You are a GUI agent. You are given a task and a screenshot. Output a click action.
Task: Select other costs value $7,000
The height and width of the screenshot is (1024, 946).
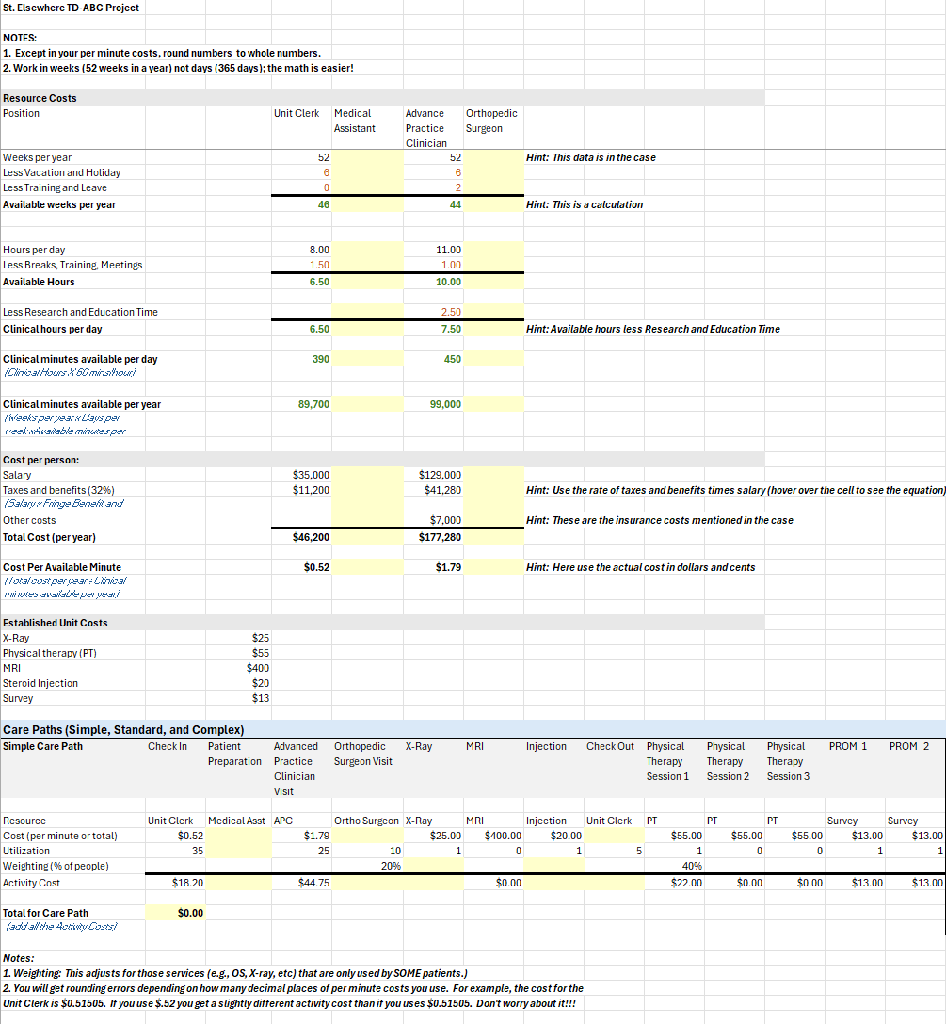[x=433, y=520]
